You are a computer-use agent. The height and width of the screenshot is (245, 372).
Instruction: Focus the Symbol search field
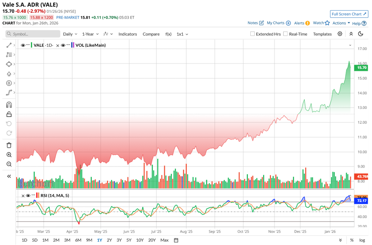[33, 34]
